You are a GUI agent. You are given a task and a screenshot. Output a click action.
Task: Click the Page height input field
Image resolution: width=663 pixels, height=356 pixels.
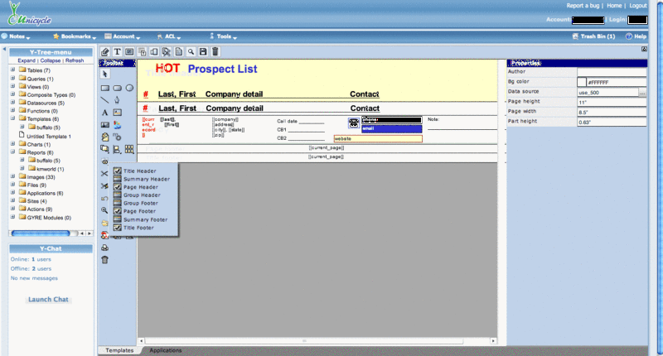coord(612,102)
